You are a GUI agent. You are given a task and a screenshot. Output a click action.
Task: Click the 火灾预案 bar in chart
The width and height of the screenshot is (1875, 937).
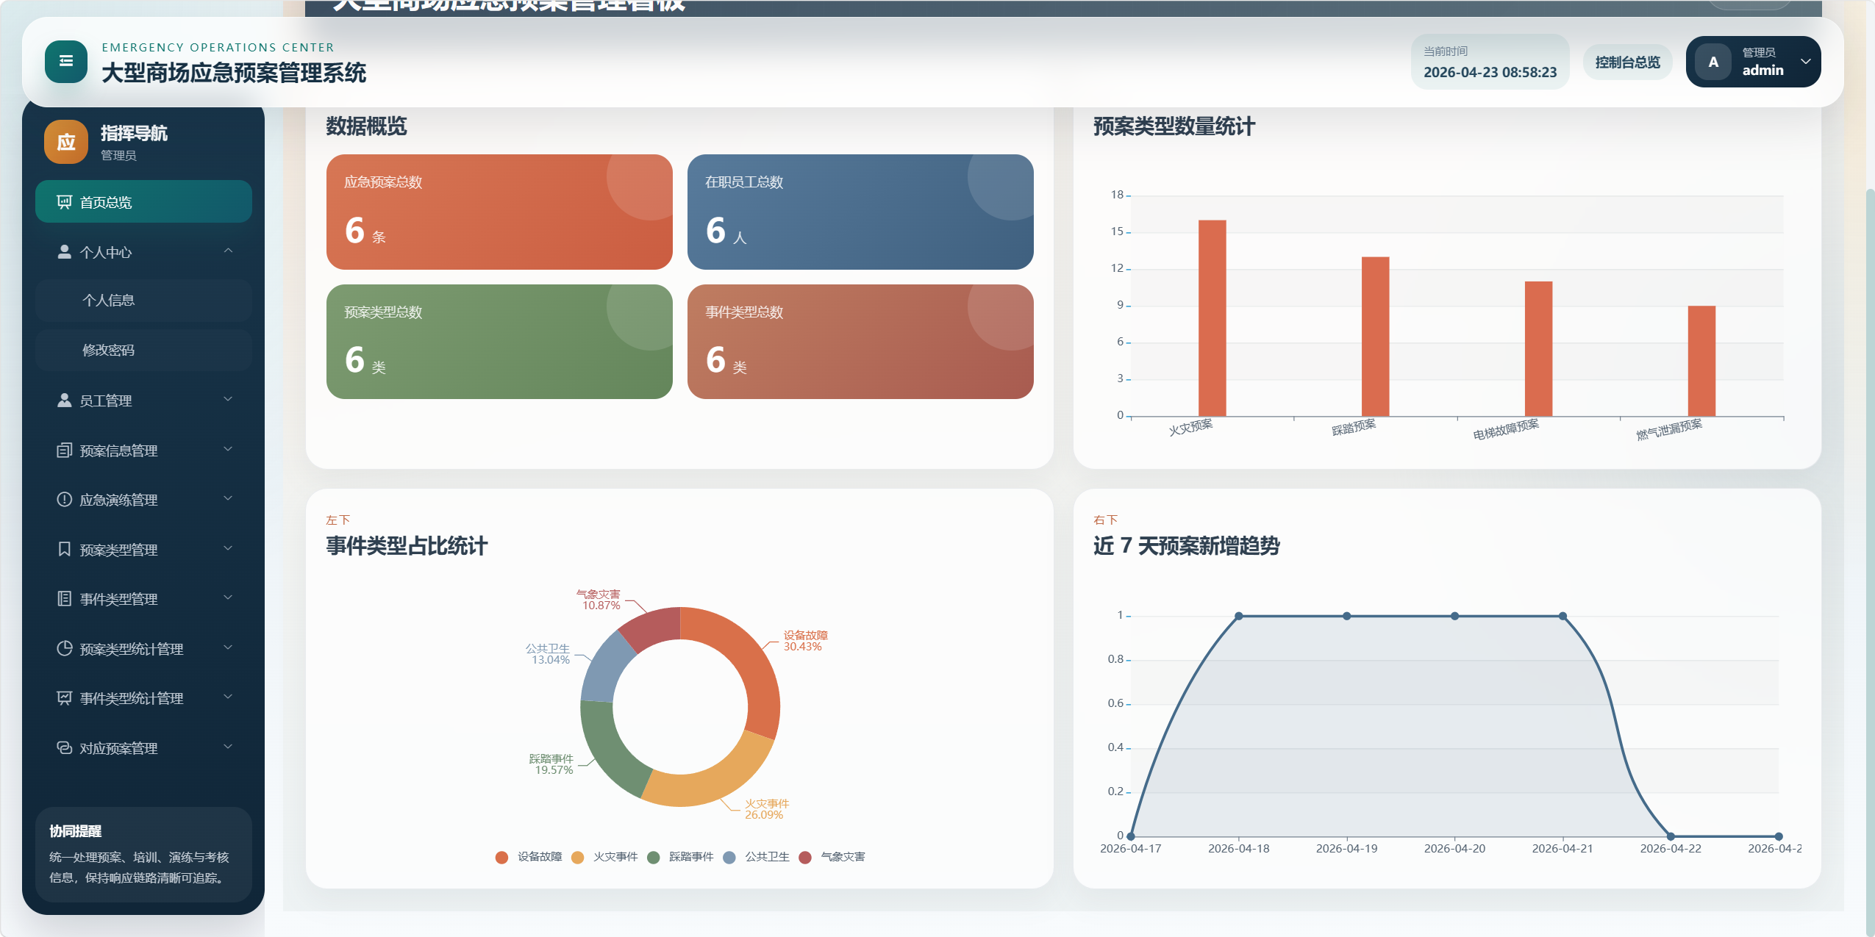(1212, 317)
